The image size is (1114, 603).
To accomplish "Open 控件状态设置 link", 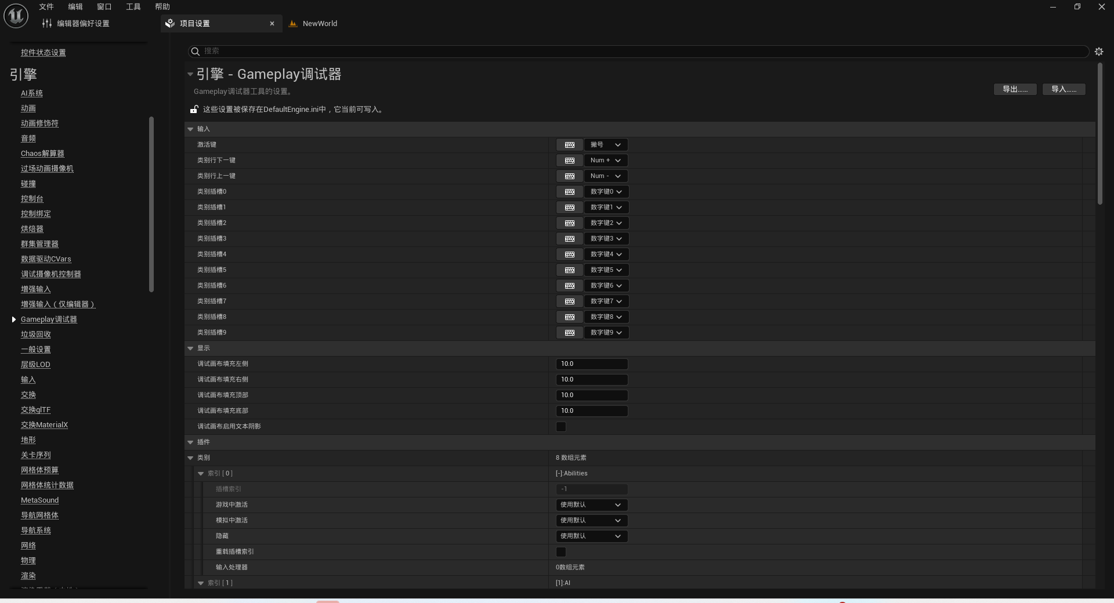I will (44, 53).
